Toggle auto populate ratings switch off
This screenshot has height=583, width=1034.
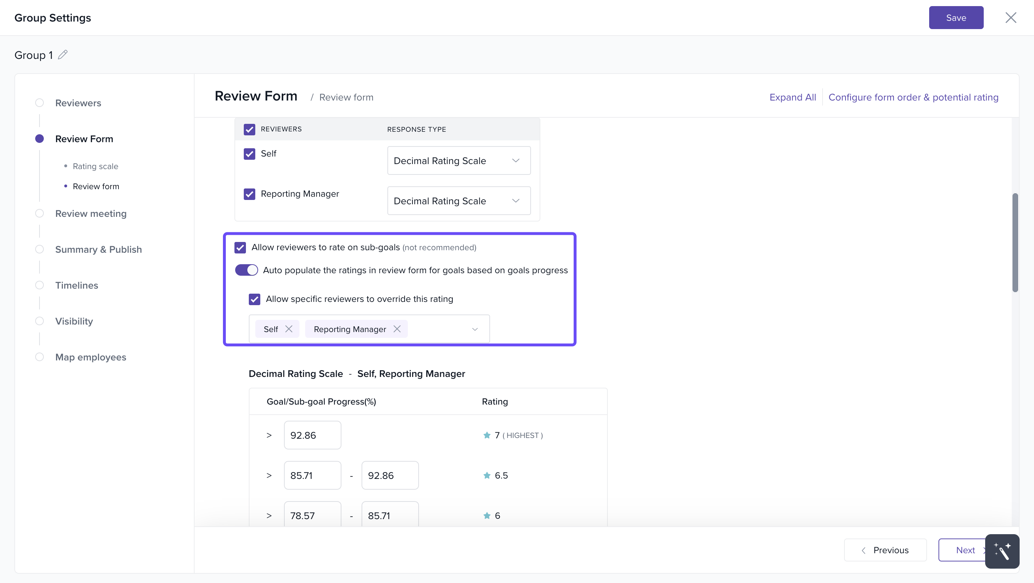(x=246, y=270)
